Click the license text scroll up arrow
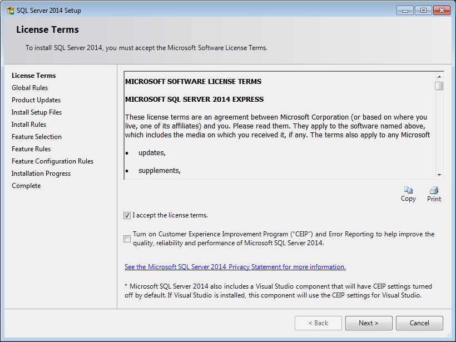 tap(439, 77)
